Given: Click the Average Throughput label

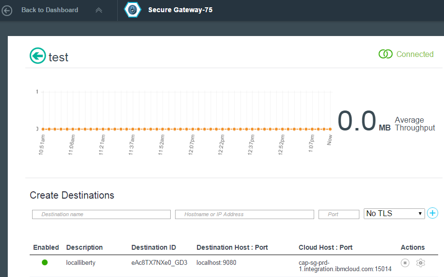Looking at the screenshot, I should [415, 124].
